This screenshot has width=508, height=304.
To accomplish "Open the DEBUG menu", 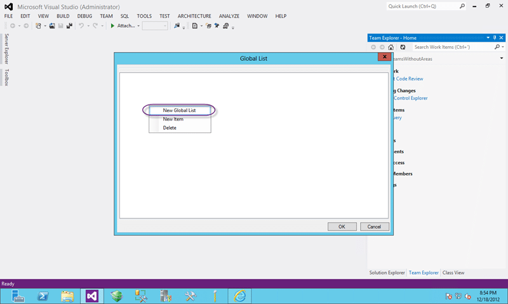I will tap(84, 16).
